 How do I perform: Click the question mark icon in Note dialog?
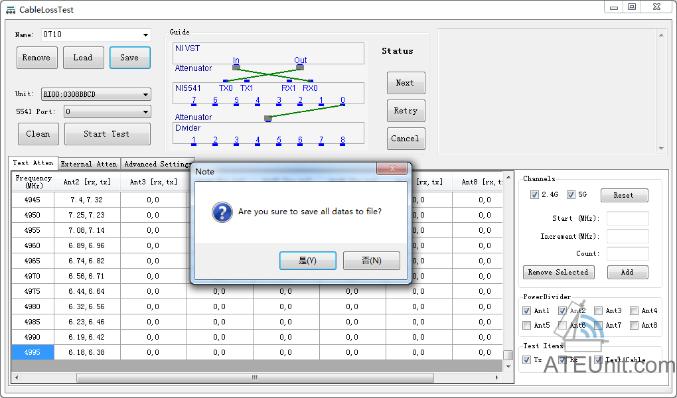point(222,212)
